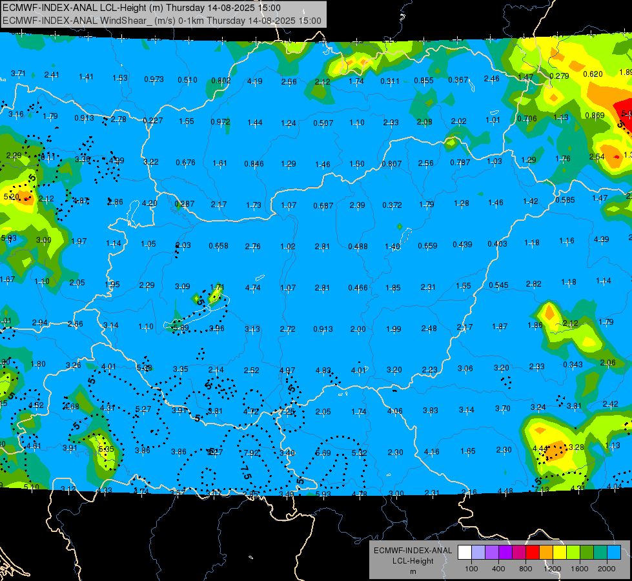Click the grid value 0.802
632x581 pixels.
coord(221,80)
